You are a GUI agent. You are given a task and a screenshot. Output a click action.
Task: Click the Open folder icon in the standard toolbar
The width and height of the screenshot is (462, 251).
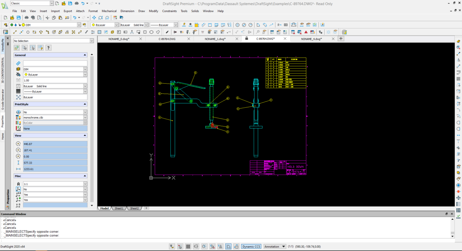click(12, 18)
